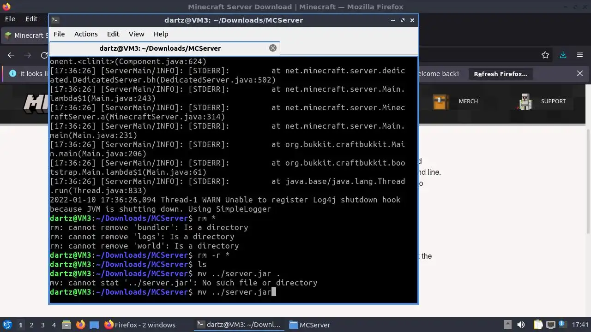
Task: Click "cannot remove 'bundler'" output line
Action: point(149,227)
